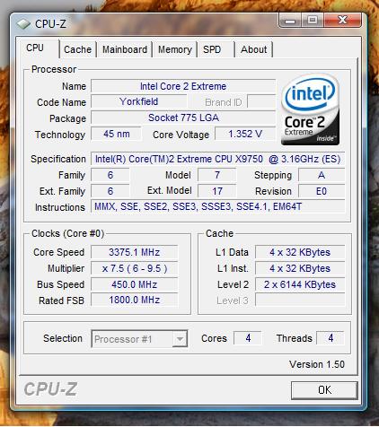The width and height of the screenshot is (379, 427).
Task: Click the Name field 'Intel Core 2 Extreme'
Action: (x=183, y=86)
